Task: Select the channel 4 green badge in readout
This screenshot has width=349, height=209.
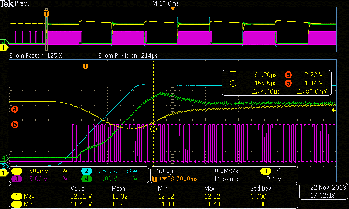Action: (x=86, y=179)
